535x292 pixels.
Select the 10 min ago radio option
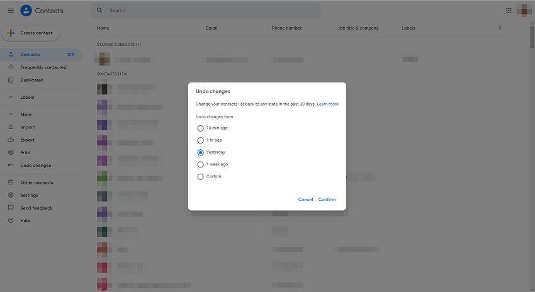tap(201, 128)
